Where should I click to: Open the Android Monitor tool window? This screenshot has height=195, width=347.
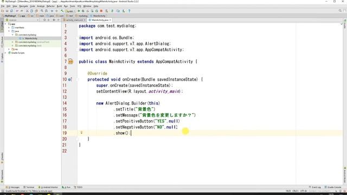click(48, 187)
